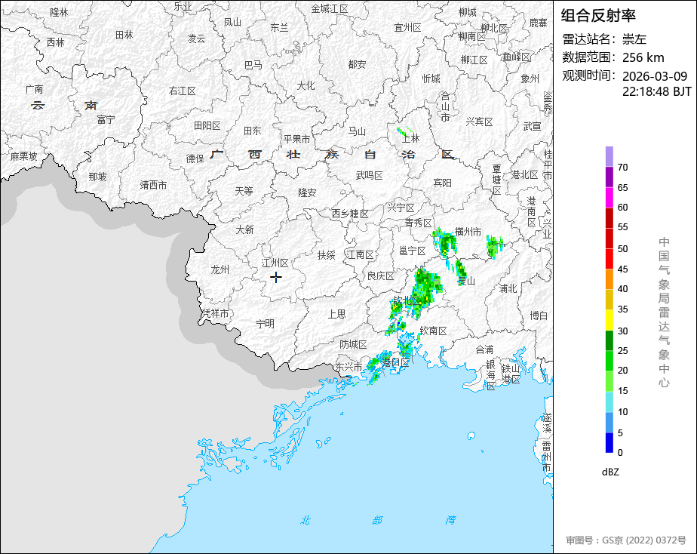Click the 合浦 label
The width and height of the screenshot is (697, 554).
pyautogui.click(x=484, y=349)
